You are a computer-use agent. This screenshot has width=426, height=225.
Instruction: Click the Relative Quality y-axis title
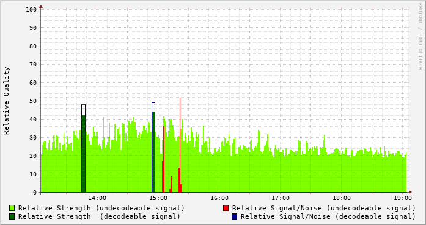(x=6, y=101)
